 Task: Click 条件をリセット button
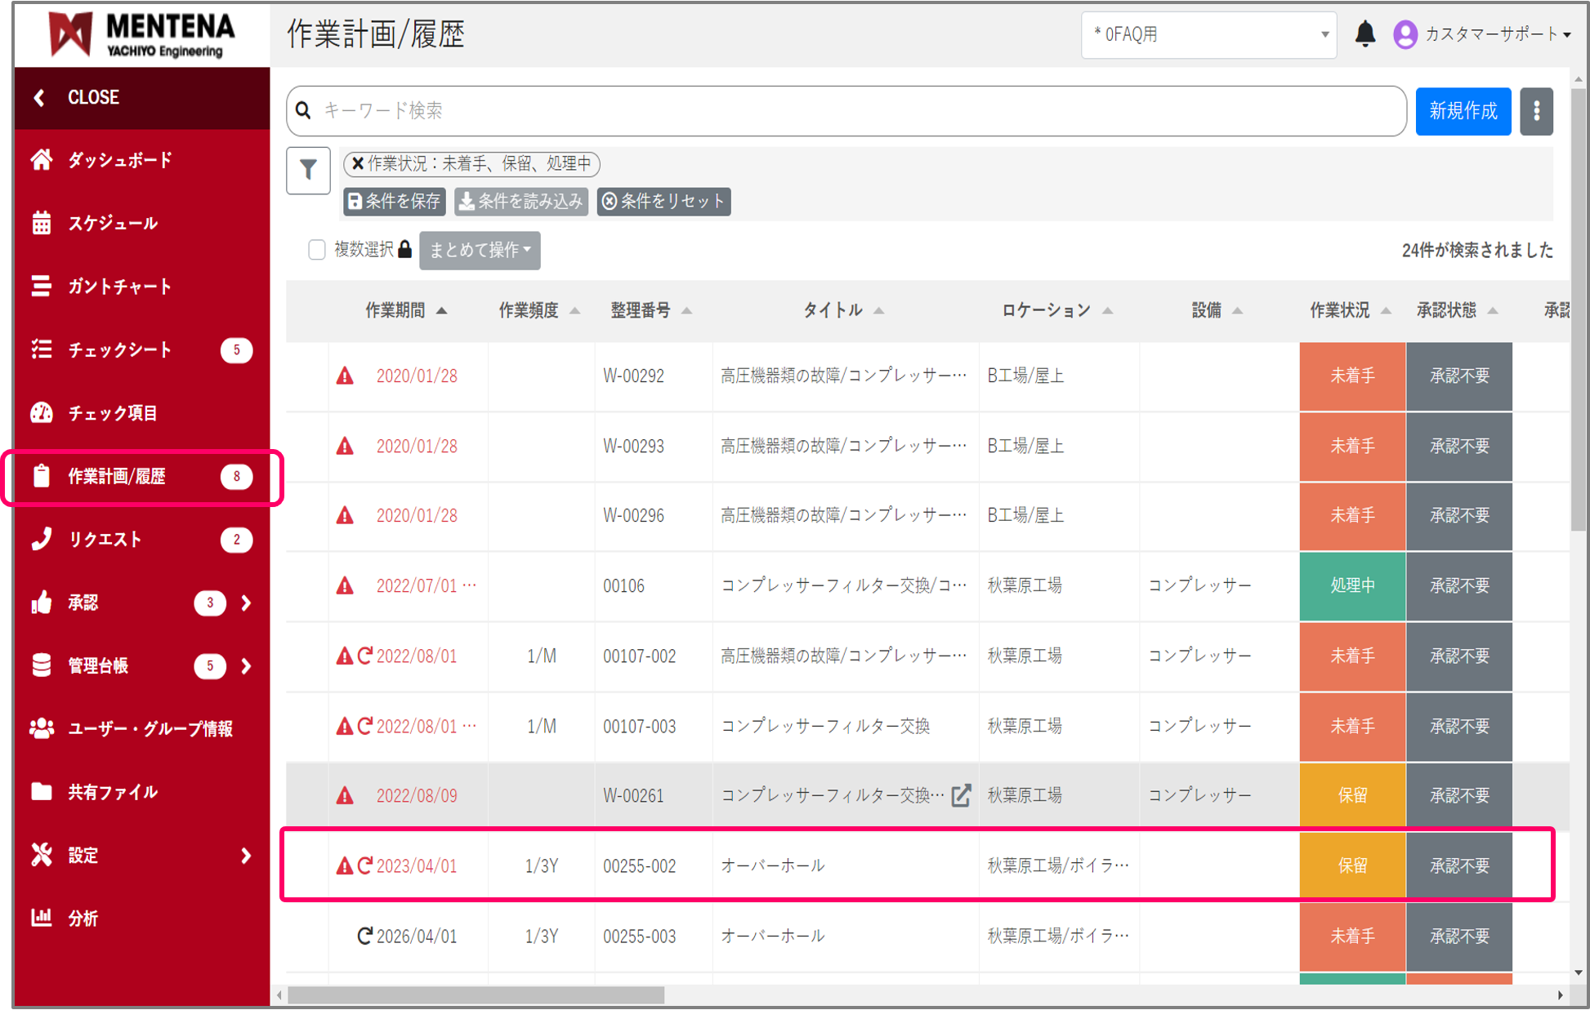pos(663,202)
